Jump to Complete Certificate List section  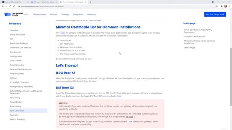coord(194,36)
